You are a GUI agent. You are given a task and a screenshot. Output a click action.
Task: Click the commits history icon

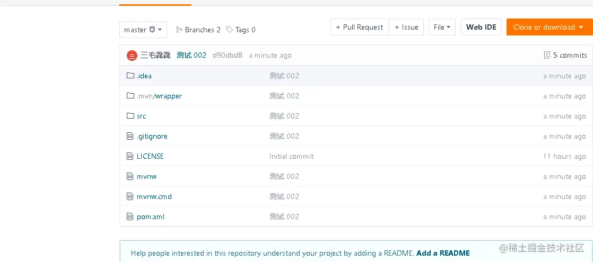pos(547,55)
